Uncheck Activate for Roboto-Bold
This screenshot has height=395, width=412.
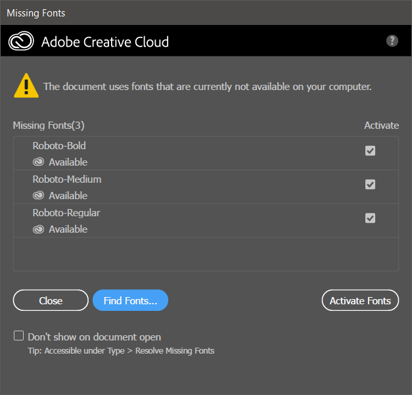370,151
